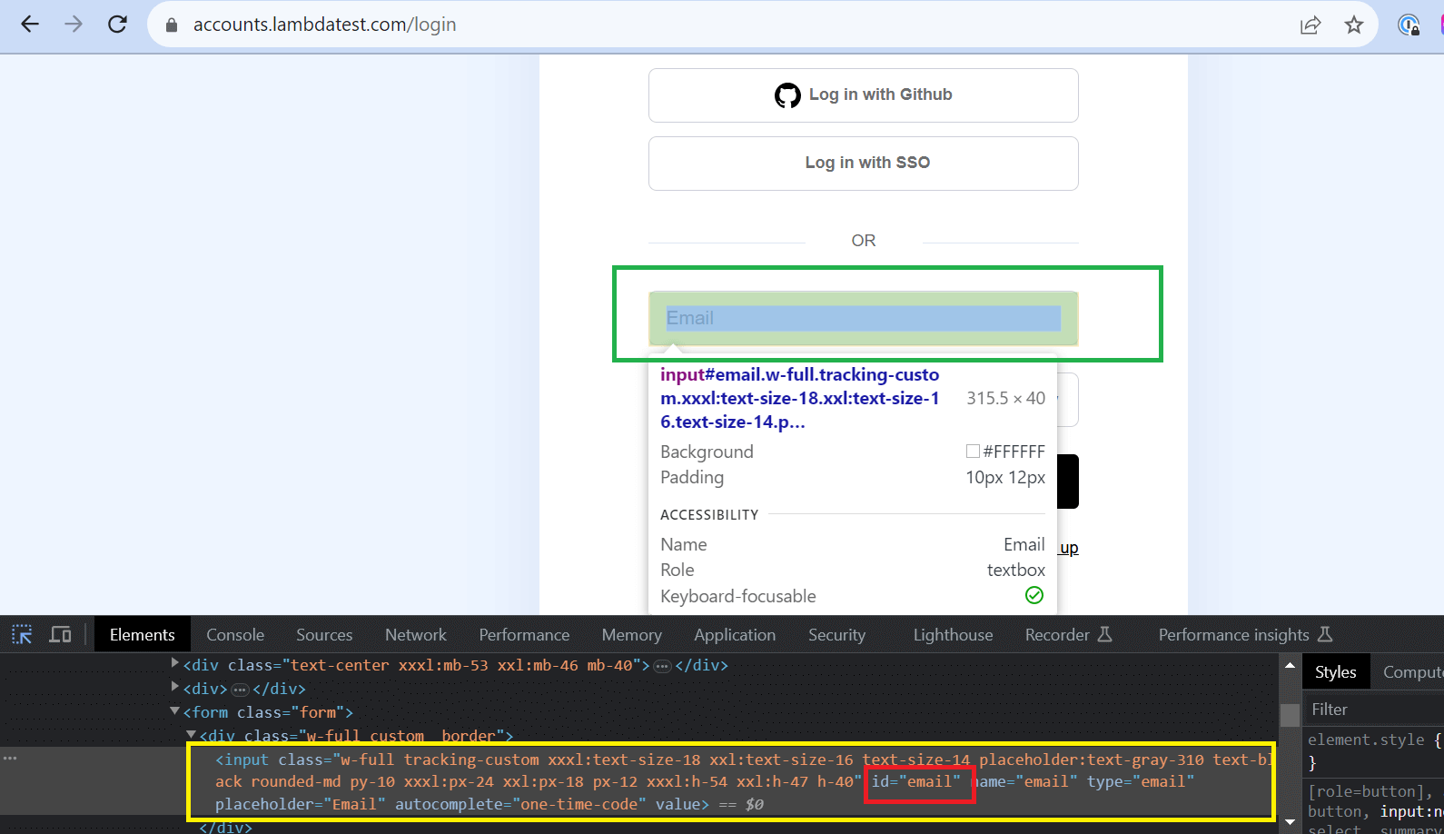Switch to the Console tab

click(x=235, y=634)
